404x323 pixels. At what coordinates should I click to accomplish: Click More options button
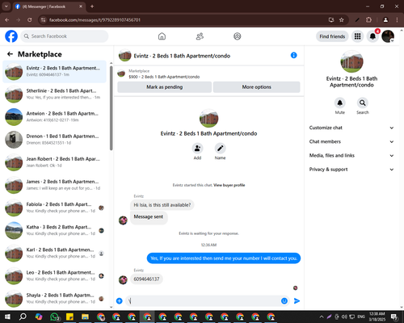click(256, 87)
